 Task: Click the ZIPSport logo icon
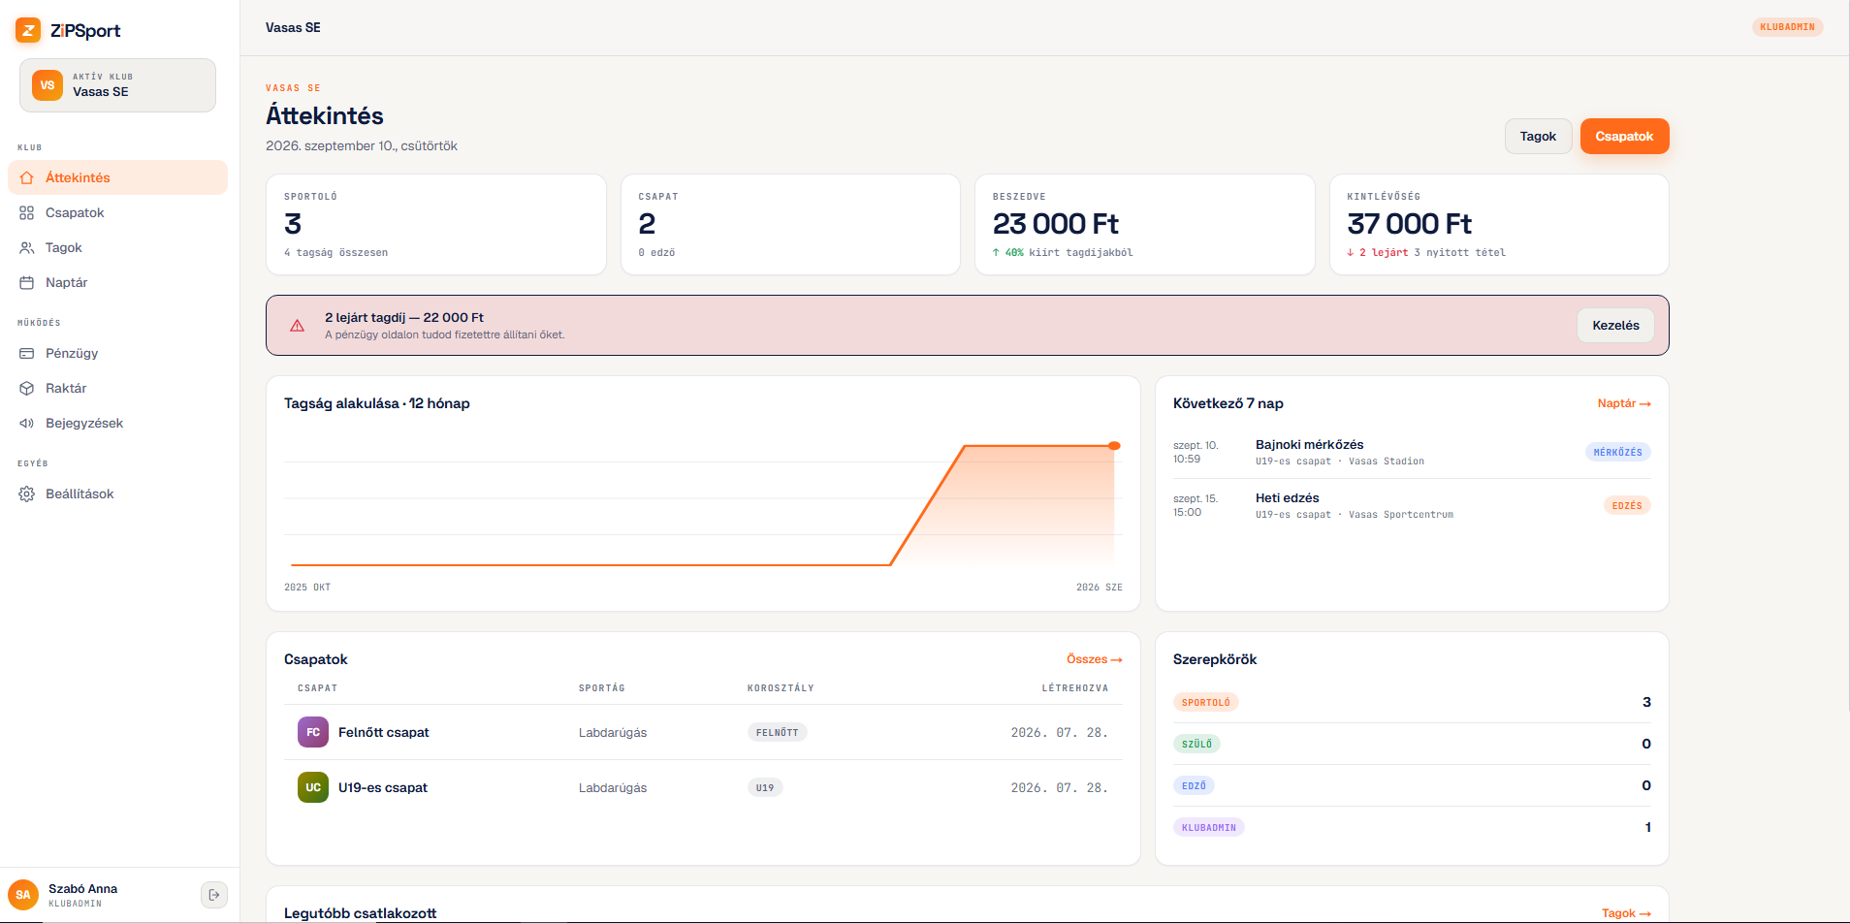pyautogui.click(x=28, y=30)
